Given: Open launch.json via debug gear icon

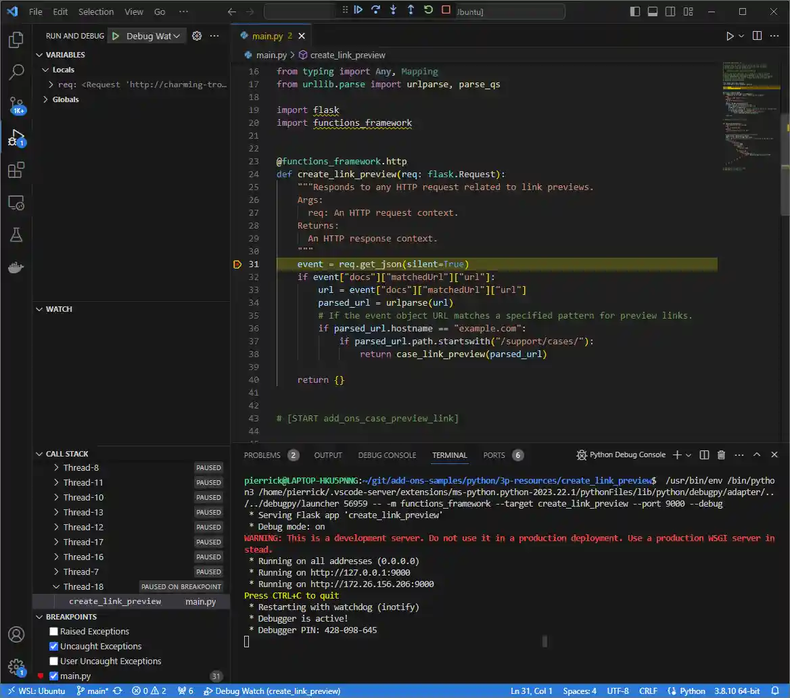Looking at the screenshot, I should pyautogui.click(x=197, y=36).
